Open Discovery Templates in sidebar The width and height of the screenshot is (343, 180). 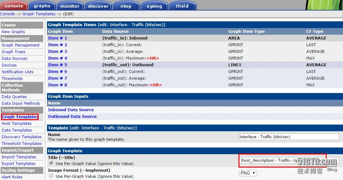pyautogui.click(x=22, y=137)
